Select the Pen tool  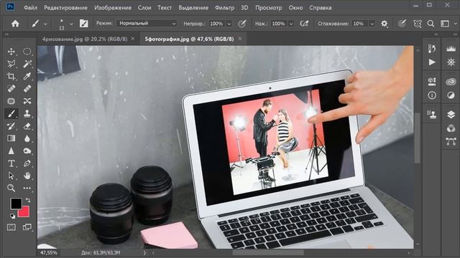(x=27, y=163)
